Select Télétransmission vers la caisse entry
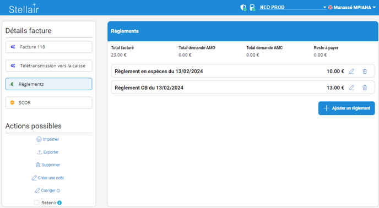 point(49,65)
